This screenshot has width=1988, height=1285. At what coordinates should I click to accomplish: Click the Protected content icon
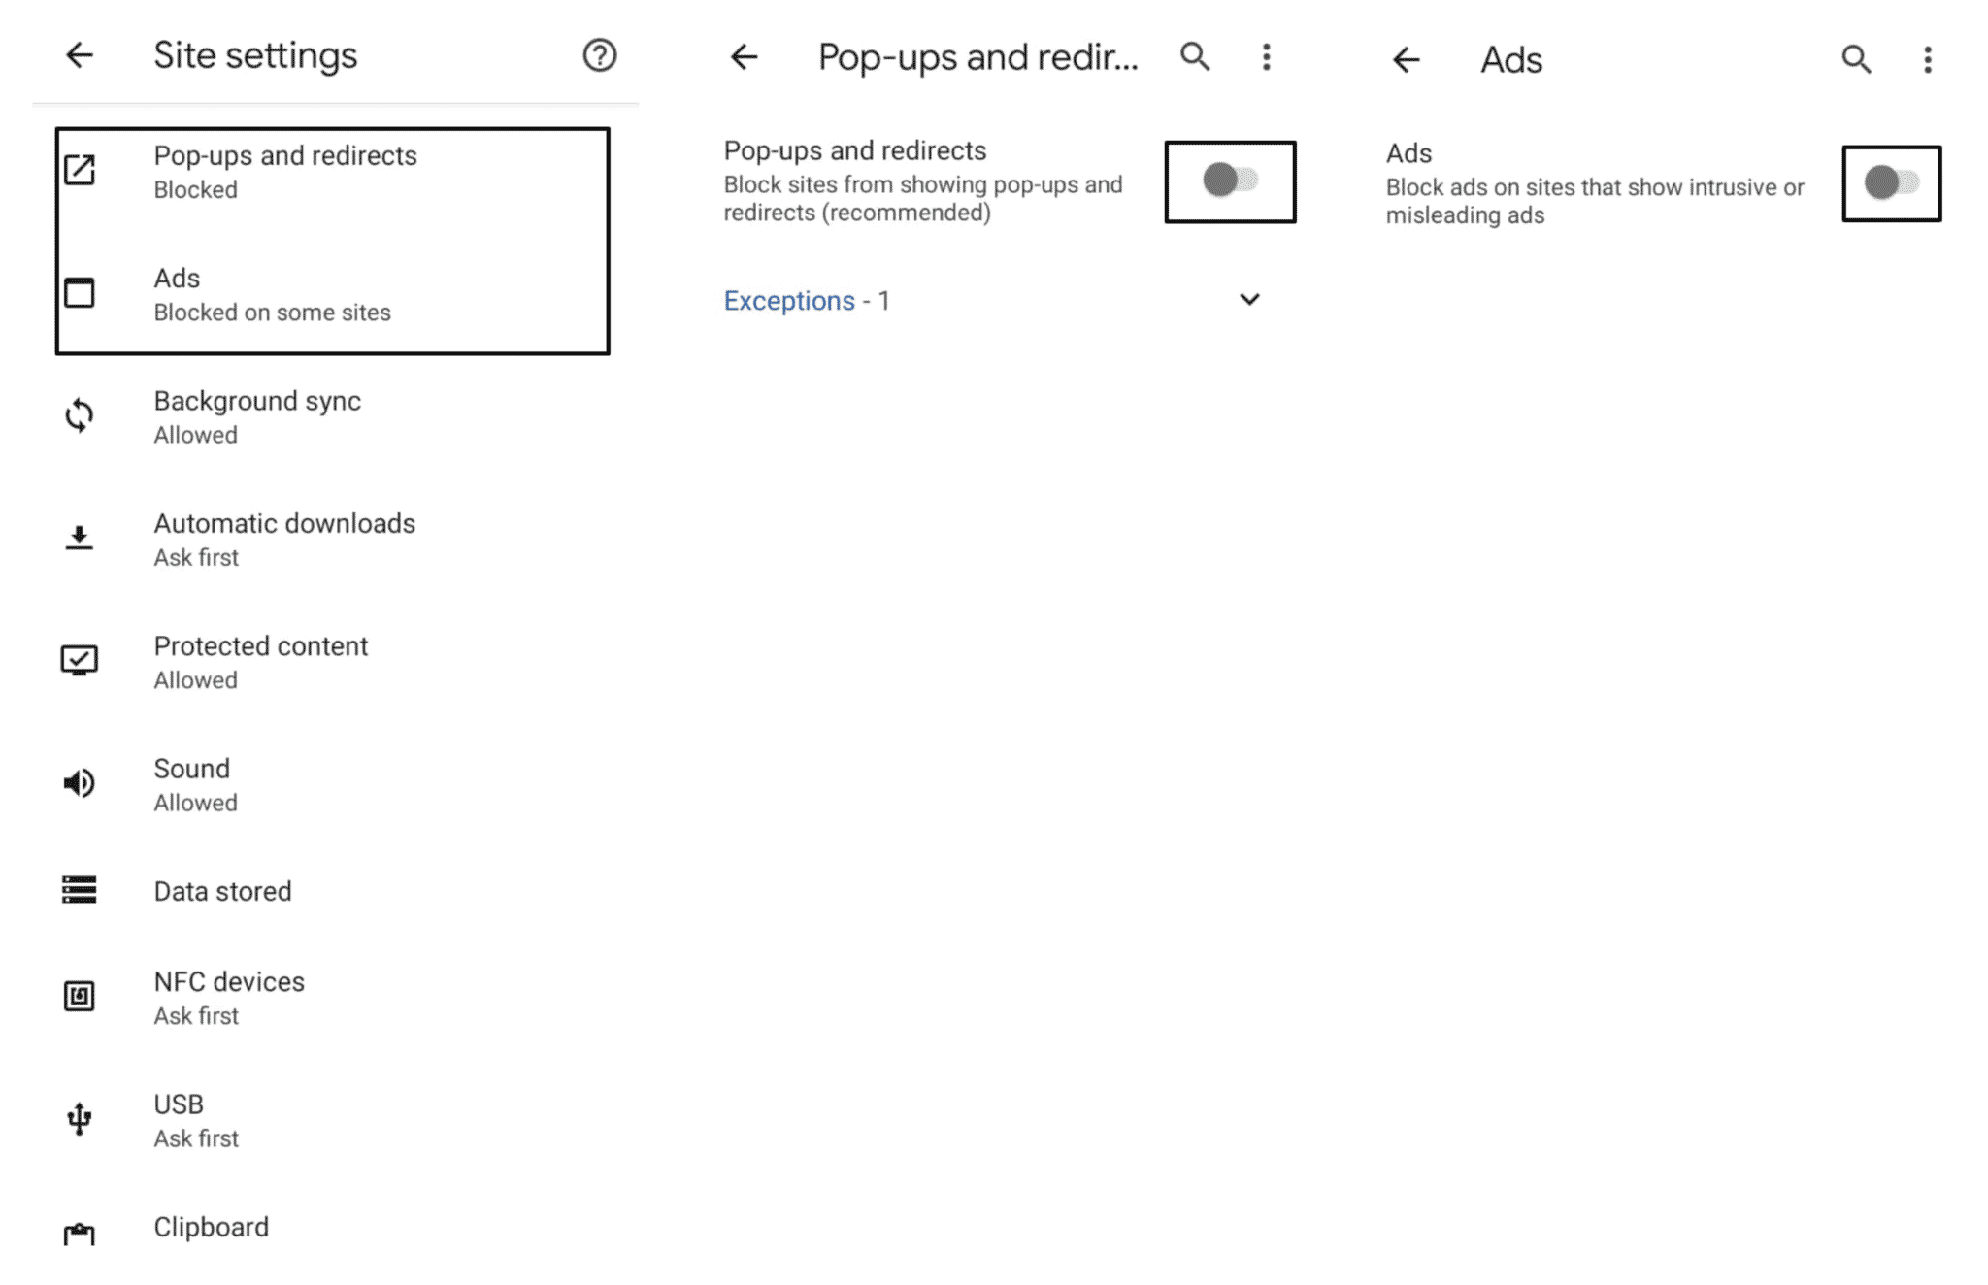pyautogui.click(x=80, y=659)
